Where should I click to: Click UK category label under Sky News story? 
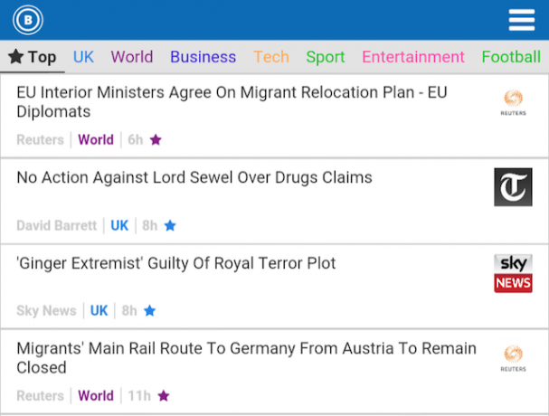click(99, 310)
